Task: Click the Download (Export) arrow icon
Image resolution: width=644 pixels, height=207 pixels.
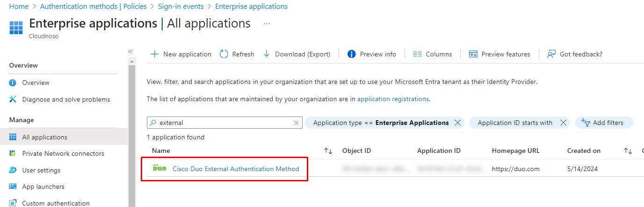Action: coord(267,54)
